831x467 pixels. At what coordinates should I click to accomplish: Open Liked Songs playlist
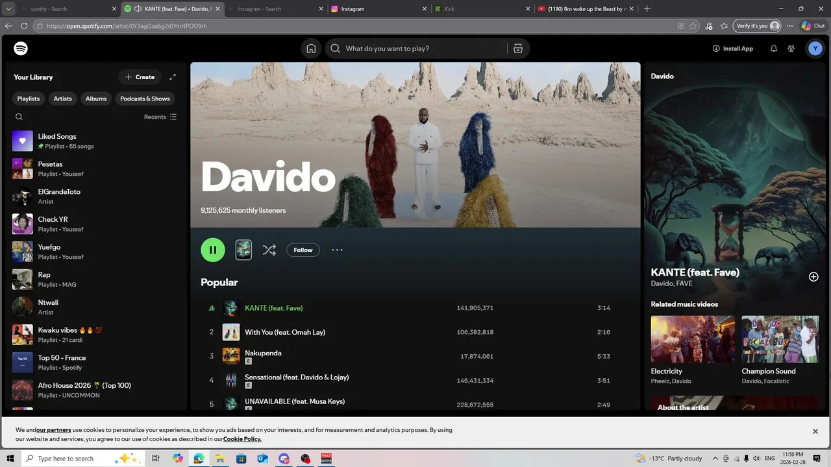click(96, 141)
